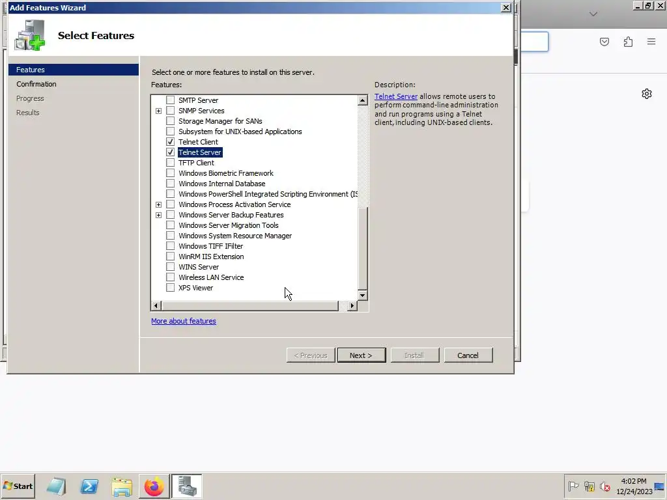
Task: Check Windows TIFF IFilter
Action: 170,245
